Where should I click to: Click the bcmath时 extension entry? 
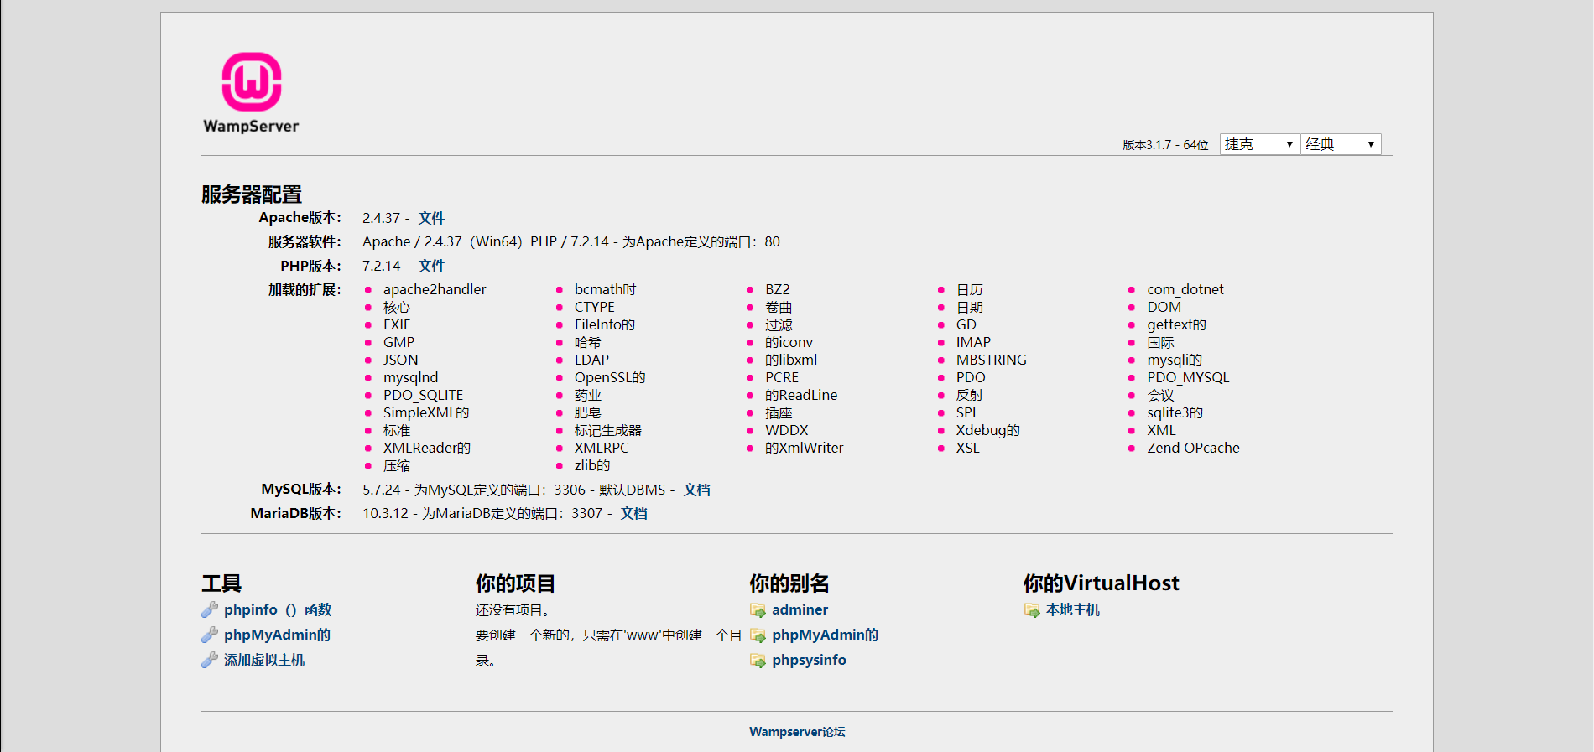[x=605, y=289]
